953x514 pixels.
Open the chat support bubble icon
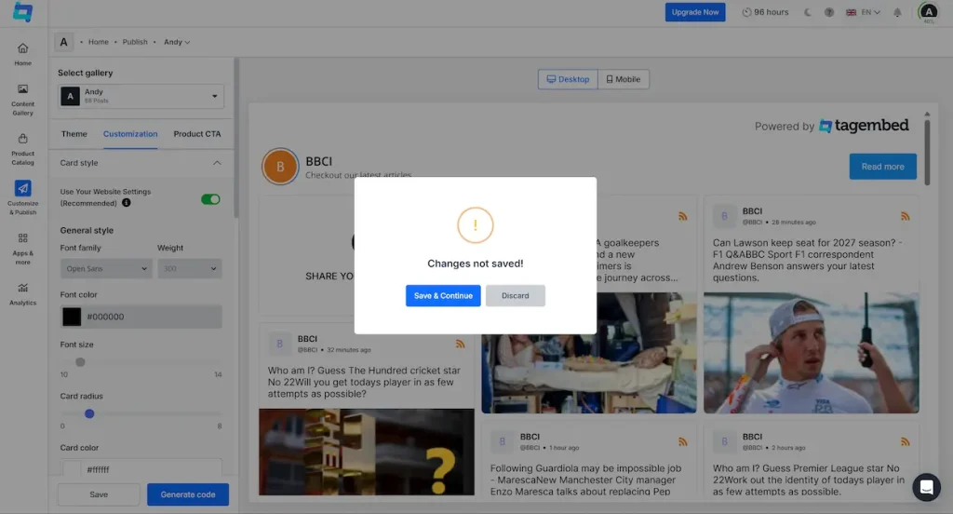click(x=926, y=487)
